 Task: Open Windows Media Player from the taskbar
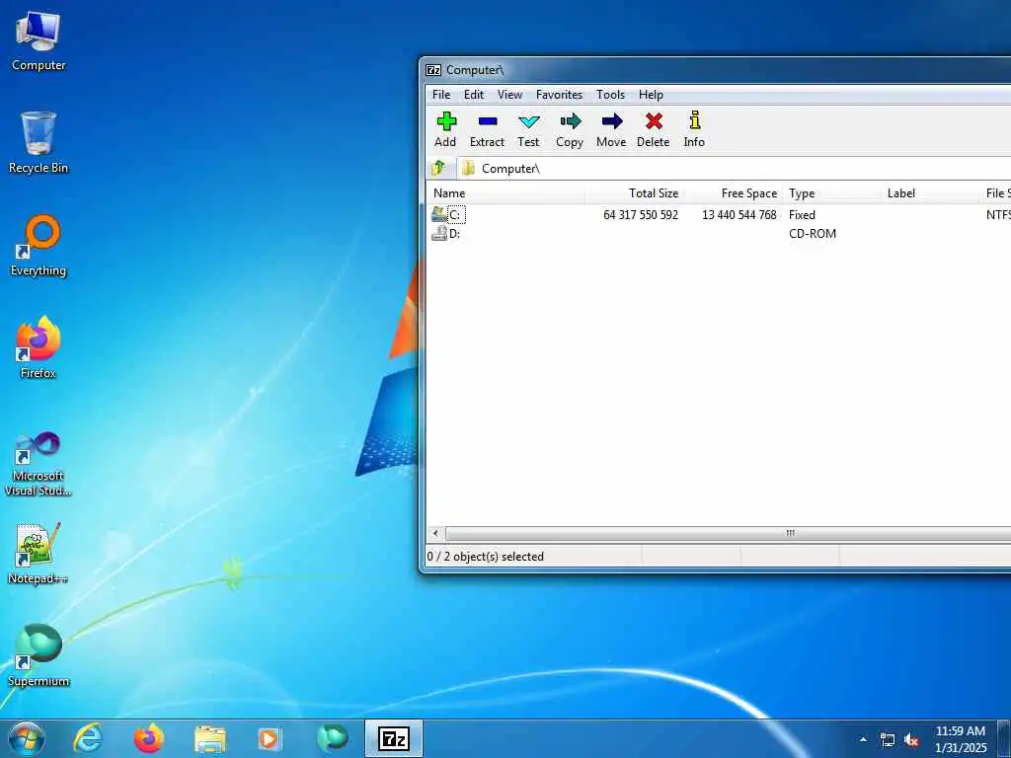[269, 738]
